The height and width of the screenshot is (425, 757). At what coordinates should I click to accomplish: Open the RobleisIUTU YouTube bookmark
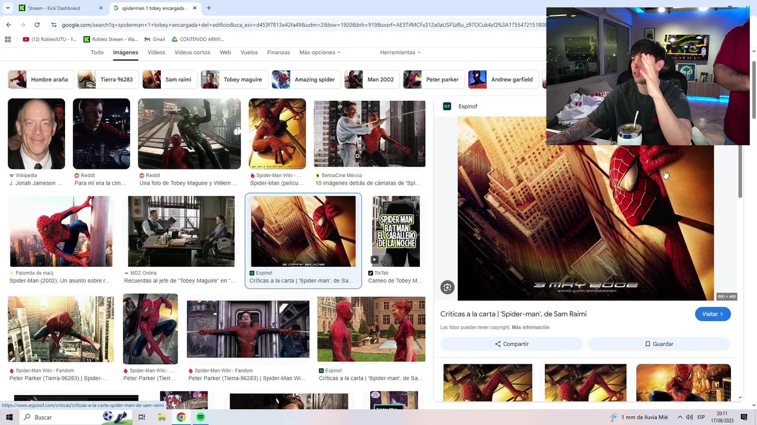click(x=50, y=40)
